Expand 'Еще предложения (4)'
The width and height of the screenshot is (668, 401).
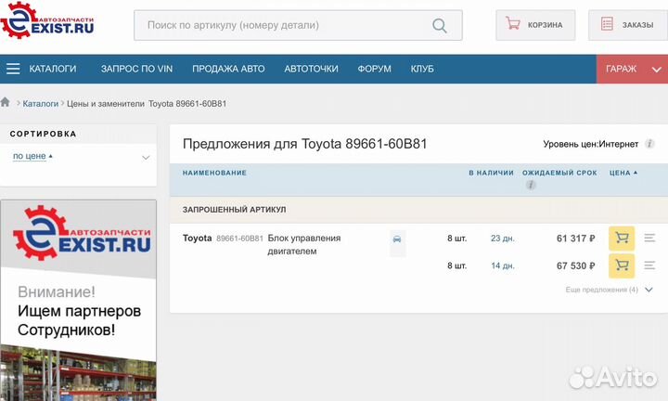point(610,290)
